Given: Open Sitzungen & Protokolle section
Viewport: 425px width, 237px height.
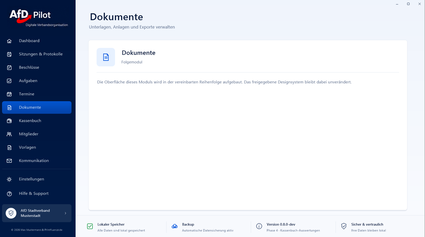Looking at the screenshot, I should pos(41,54).
